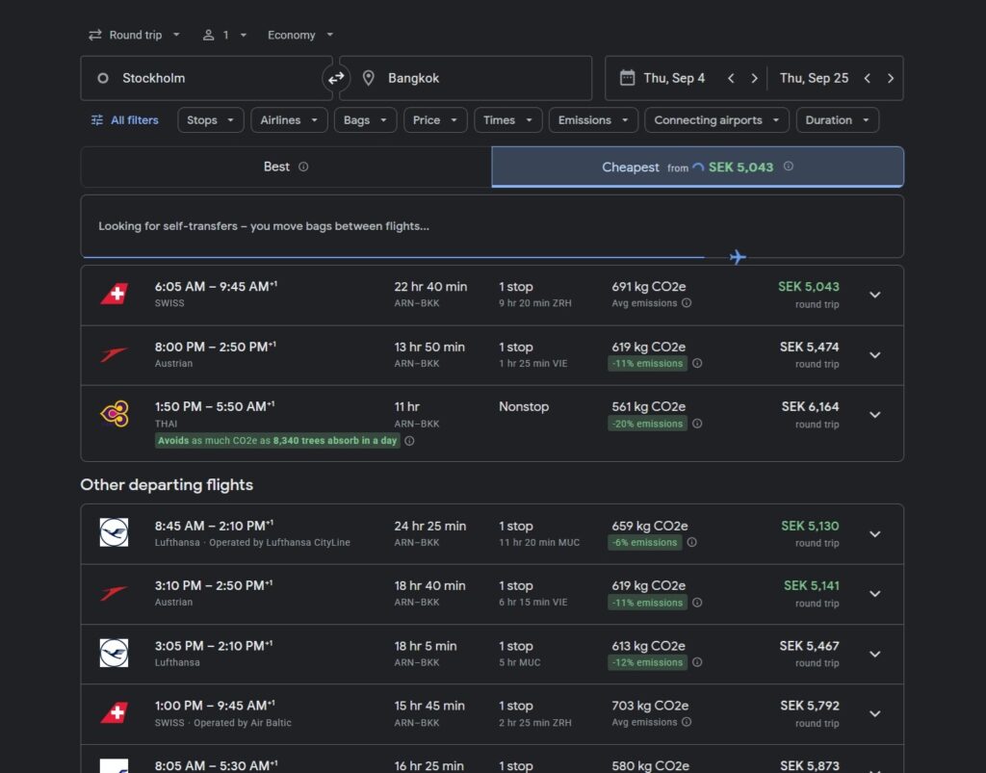This screenshot has height=773, width=986.
Task: Click the Lufthansa logo on the 8:45 AM flight
Action: coord(114,532)
